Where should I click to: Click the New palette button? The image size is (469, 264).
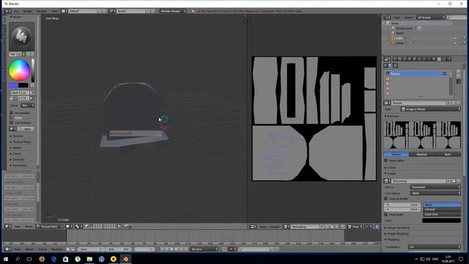(26, 129)
